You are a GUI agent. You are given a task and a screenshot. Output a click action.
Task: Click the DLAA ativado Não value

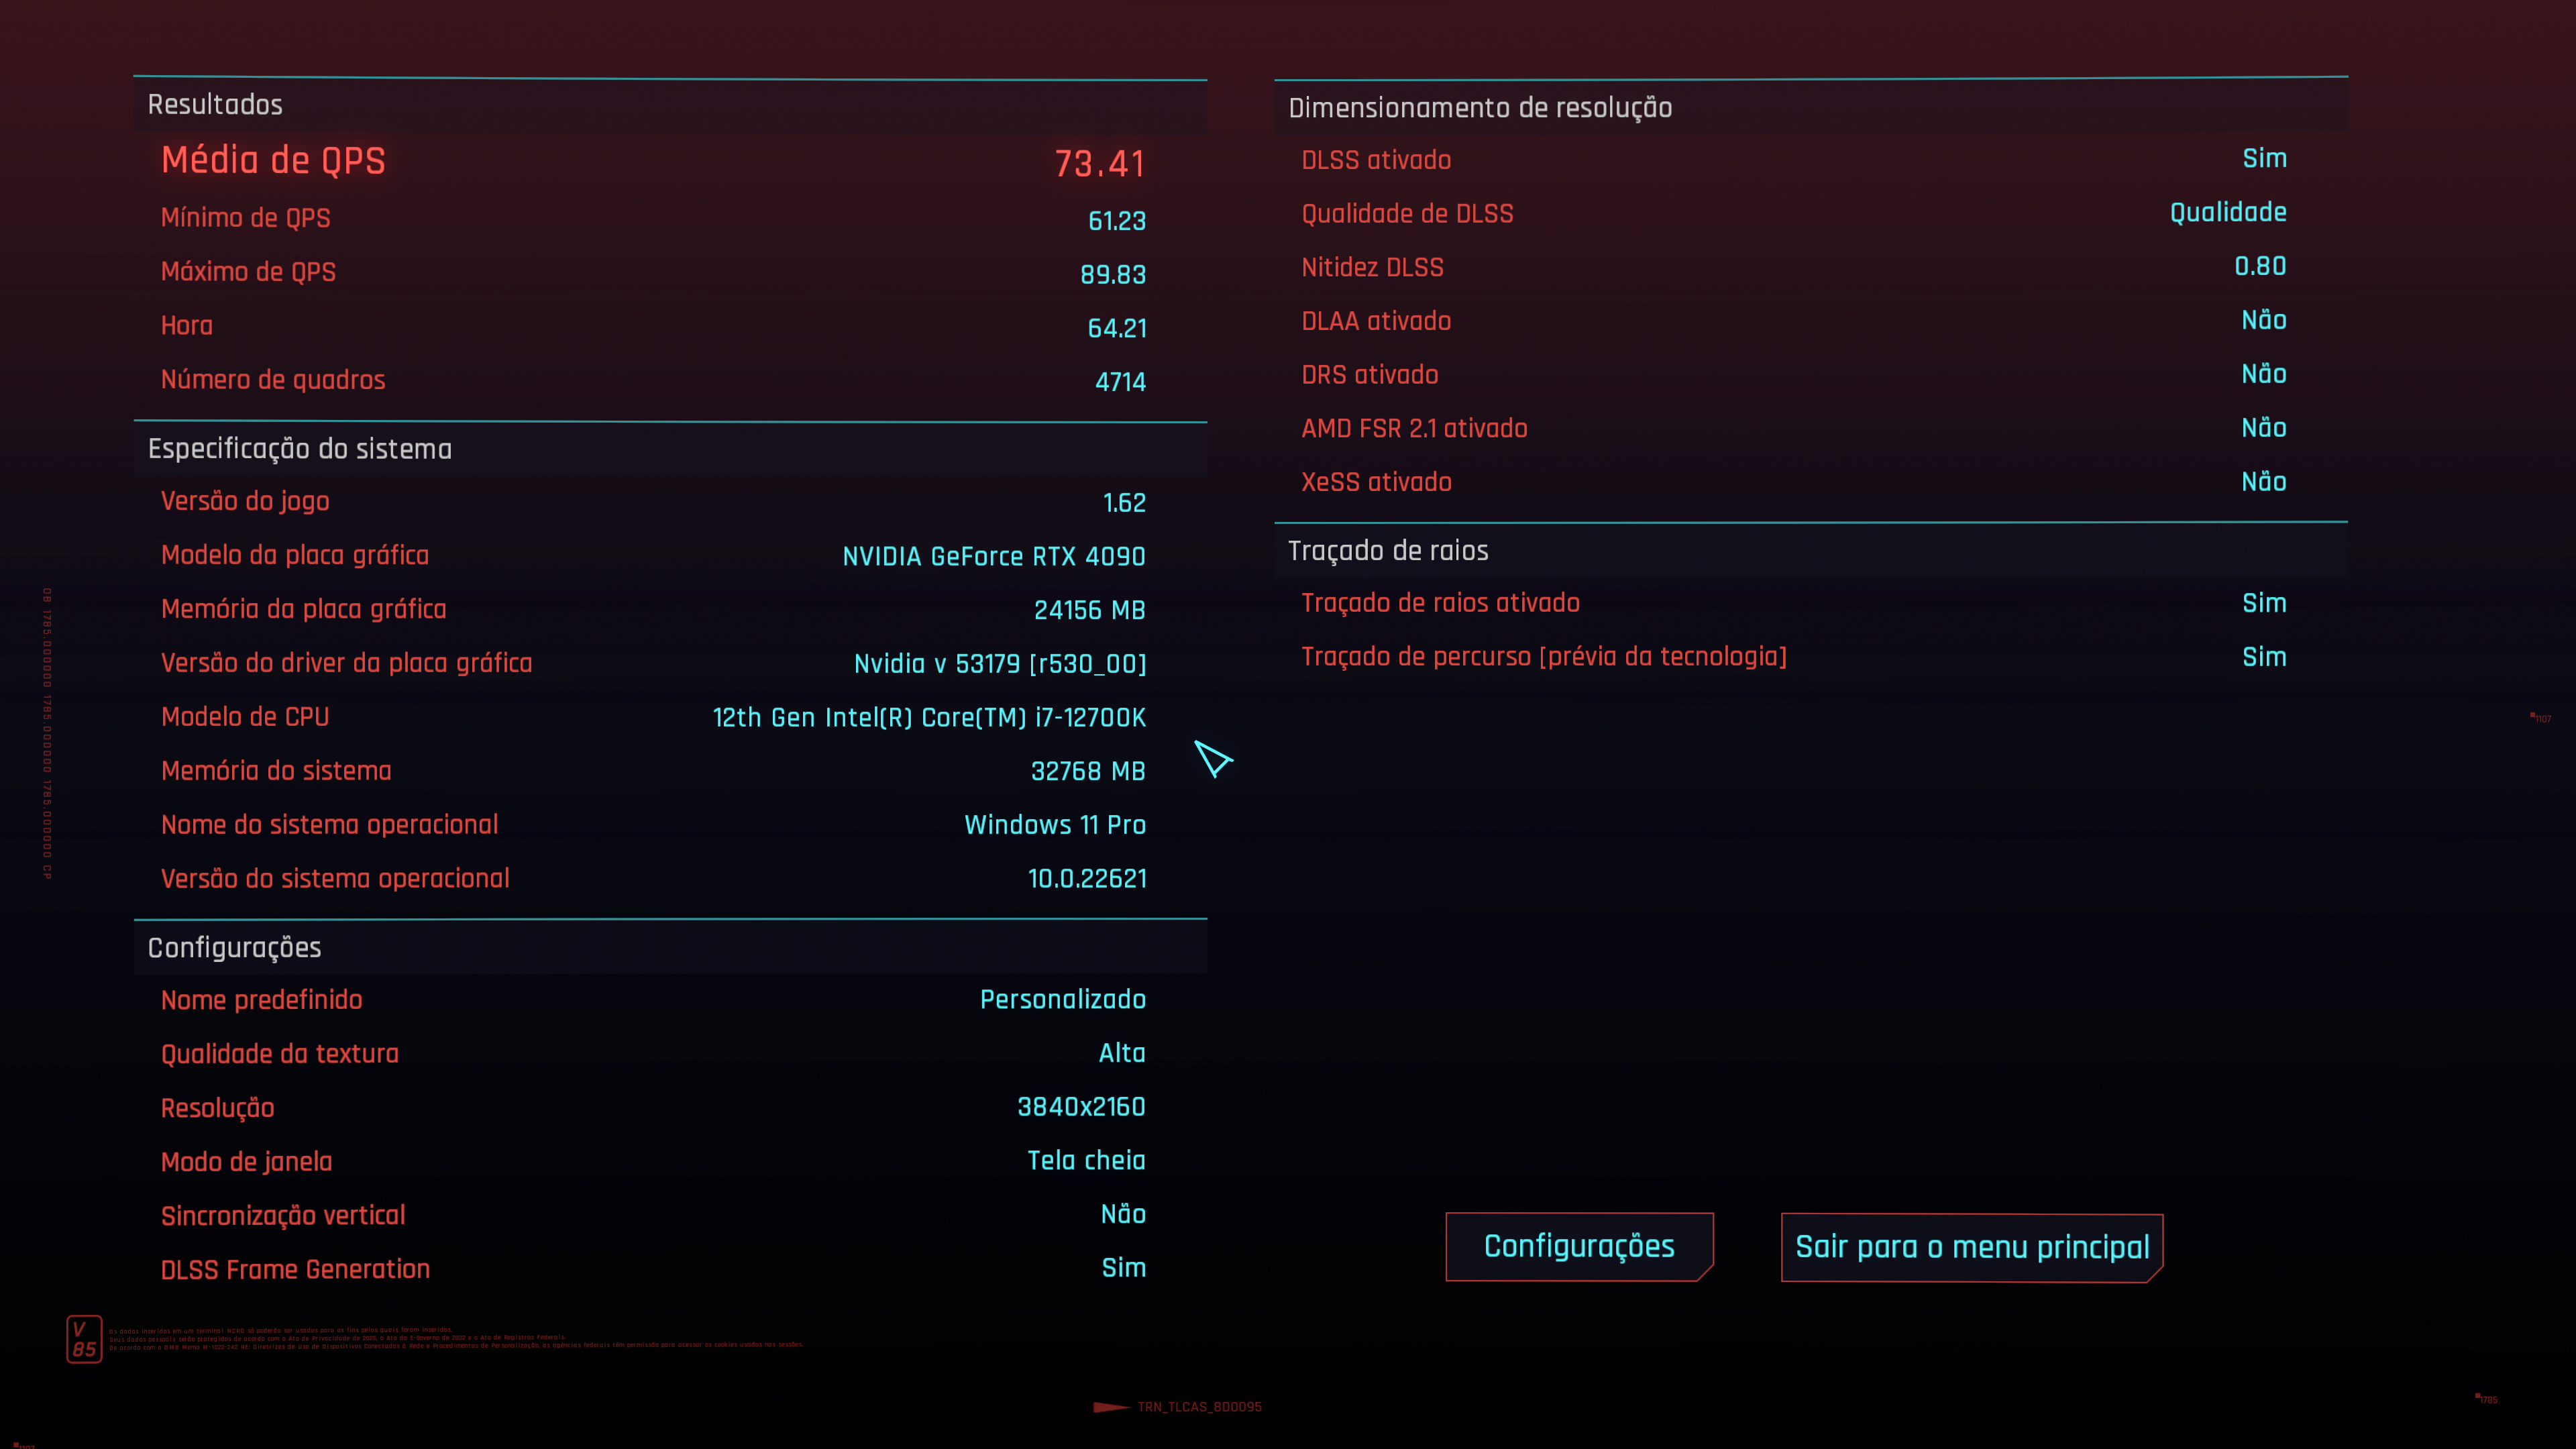[x=2263, y=321]
